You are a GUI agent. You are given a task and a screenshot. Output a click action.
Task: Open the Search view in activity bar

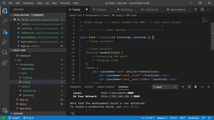click(5, 21)
